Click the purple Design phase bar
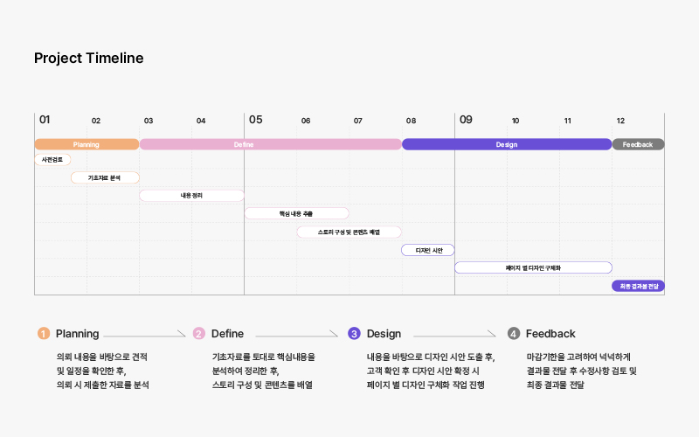699x437 pixels. [x=507, y=144]
